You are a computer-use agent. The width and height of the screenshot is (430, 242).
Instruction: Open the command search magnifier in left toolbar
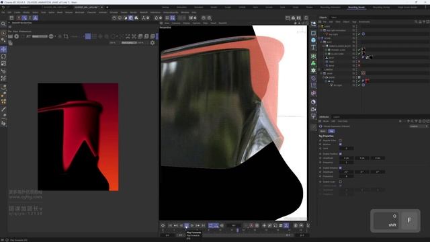3,24
